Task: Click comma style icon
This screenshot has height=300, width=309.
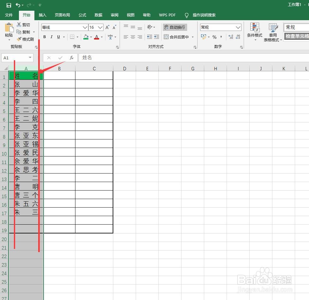Action: coord(221,37)
